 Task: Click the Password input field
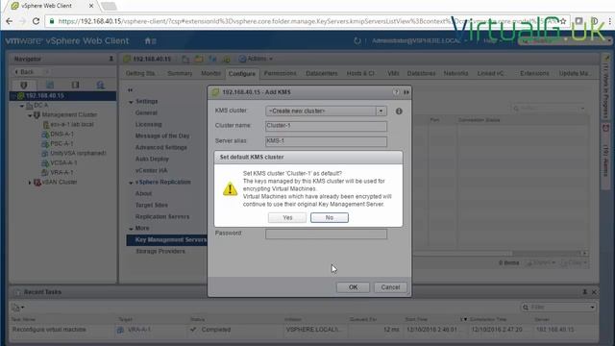[x=326, y=234]
